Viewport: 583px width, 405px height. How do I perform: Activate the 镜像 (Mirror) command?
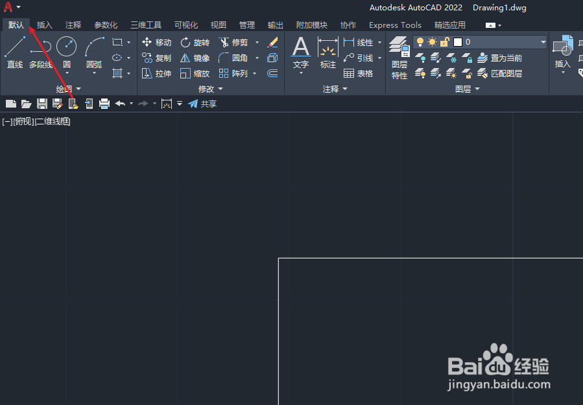click(x=195, y=58)
